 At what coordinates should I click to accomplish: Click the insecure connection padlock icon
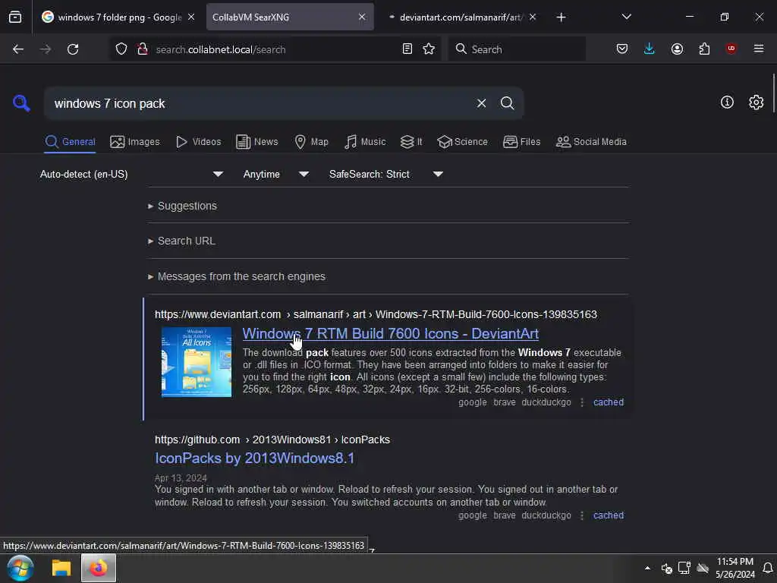[x=142, y=49]
